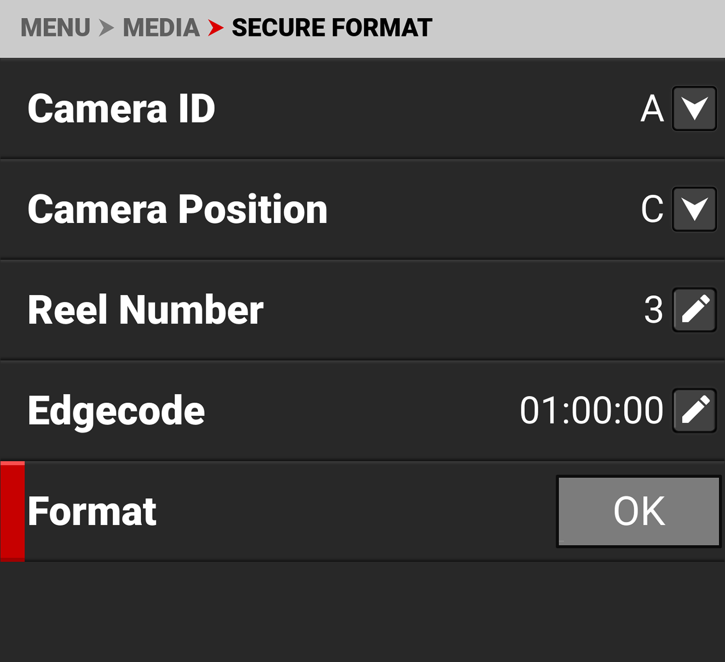The height and width of the screenshot is (662, 725).
Task: Click the gray breadcrumb arrow after MENU
Action: [106, 28]
